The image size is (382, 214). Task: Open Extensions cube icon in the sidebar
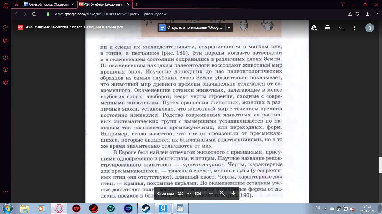point(6,70)
